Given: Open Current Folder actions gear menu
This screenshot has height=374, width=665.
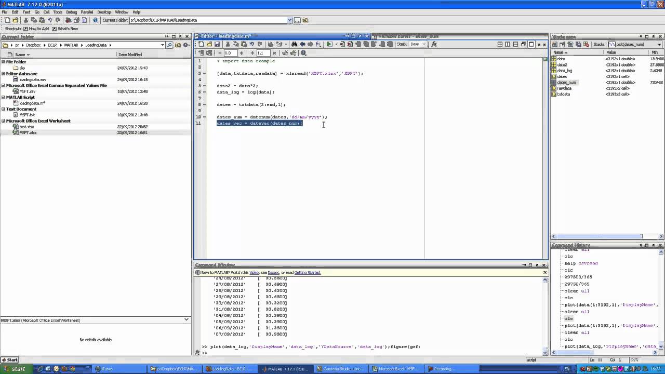Looking at the screenshot, I should tap(185, 45).
